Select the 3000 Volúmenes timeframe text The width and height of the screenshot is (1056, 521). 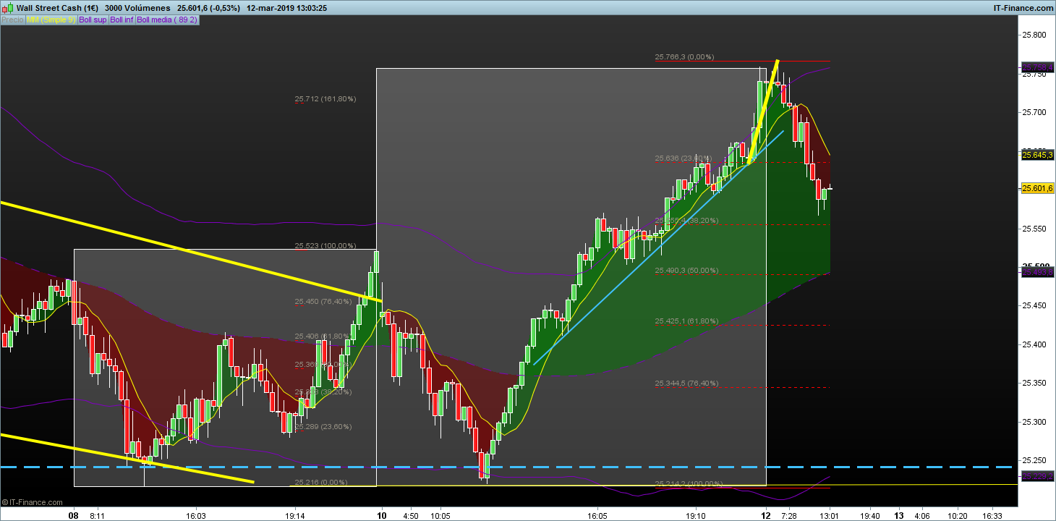coord(137,8)
